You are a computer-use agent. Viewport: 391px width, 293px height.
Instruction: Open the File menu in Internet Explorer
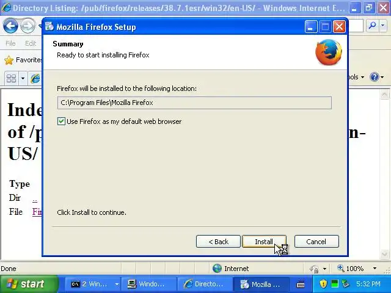(x=11, y=43)
